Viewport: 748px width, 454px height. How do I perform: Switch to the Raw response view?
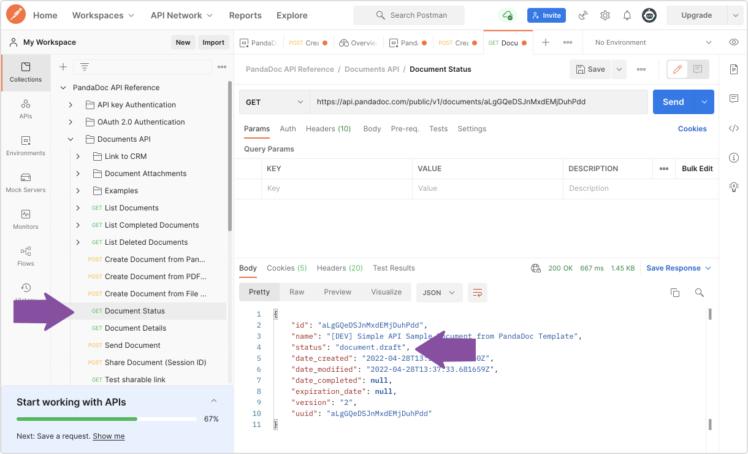click(297, 292)
